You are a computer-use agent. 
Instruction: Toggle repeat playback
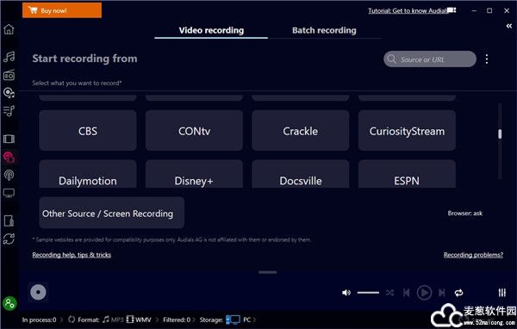[458, 293]
